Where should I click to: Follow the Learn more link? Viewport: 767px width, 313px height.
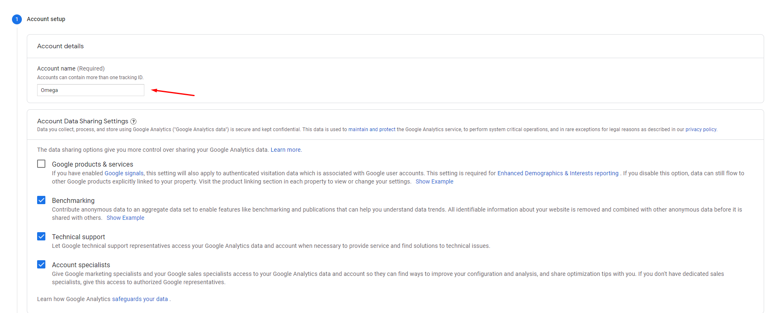285,150
